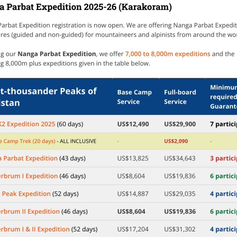The height and width of the screenshot is (237, 237).
Task: Click the US$14,887 base camp price
Action: click(x=133, y=194)
